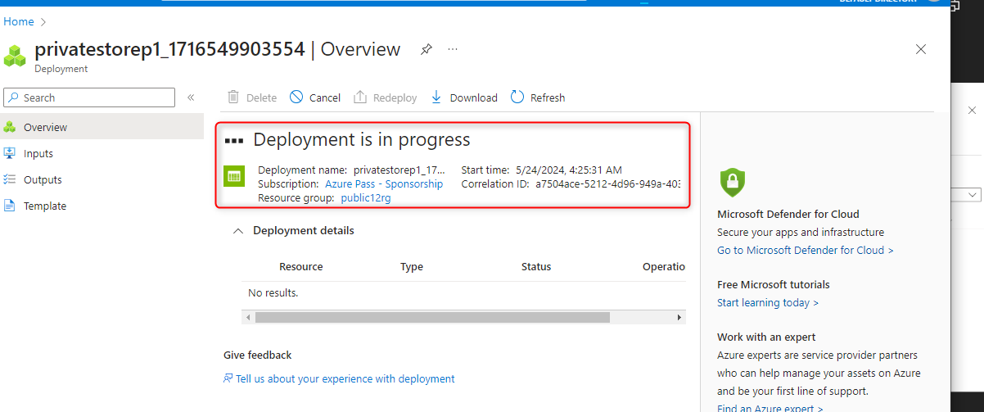Open the dropdown in background panel
The width and height of the screenshot is (984, 412).
[973, 195]
